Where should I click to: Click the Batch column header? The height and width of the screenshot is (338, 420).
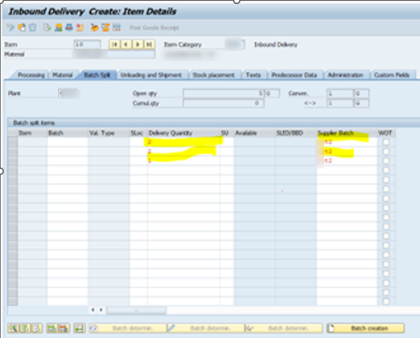point(68,133)
